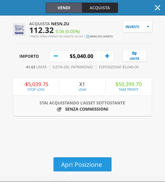This screenshot has height=182, width=165.
Task: Click the swap arrows icon above UNITÀ
Action: [x=134, y=53]
